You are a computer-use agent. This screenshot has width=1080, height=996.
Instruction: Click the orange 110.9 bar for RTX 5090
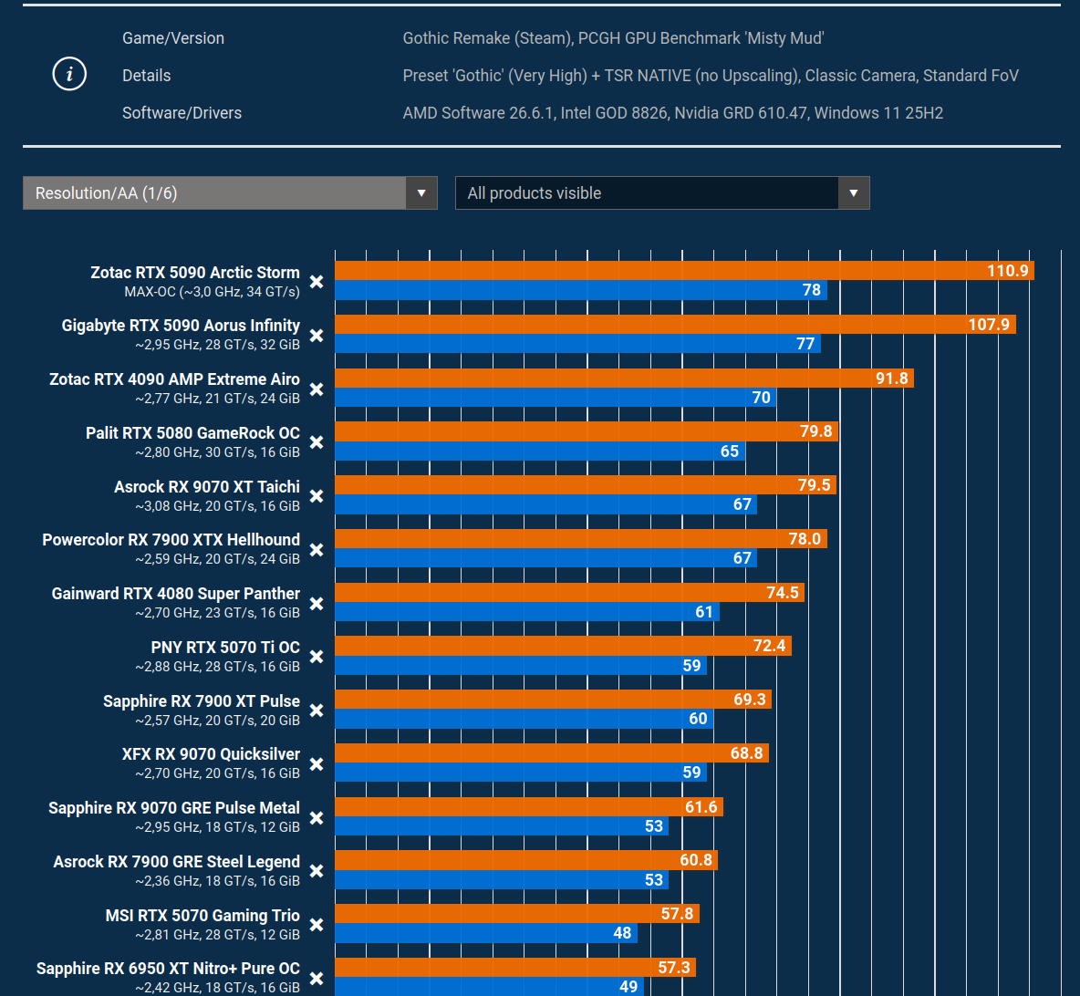[685, 271]
